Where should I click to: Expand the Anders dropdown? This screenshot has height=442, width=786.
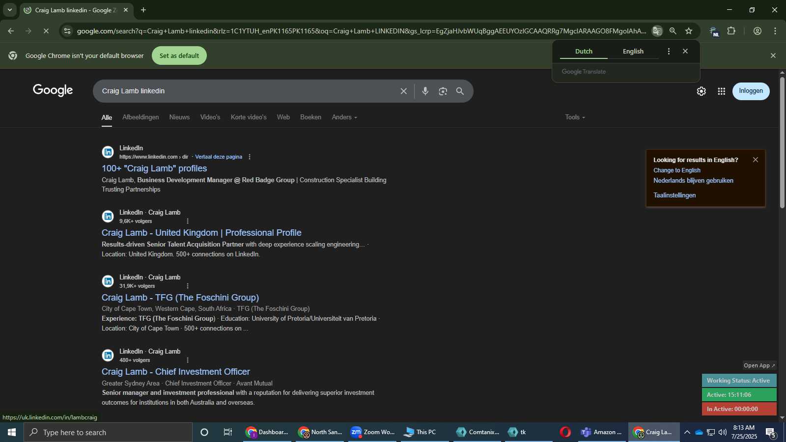(344, 117)
